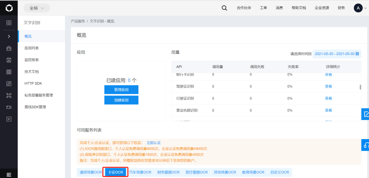Switch to the 通用场景OCR tab
The image size is (369, 178).
coord(91,172)
